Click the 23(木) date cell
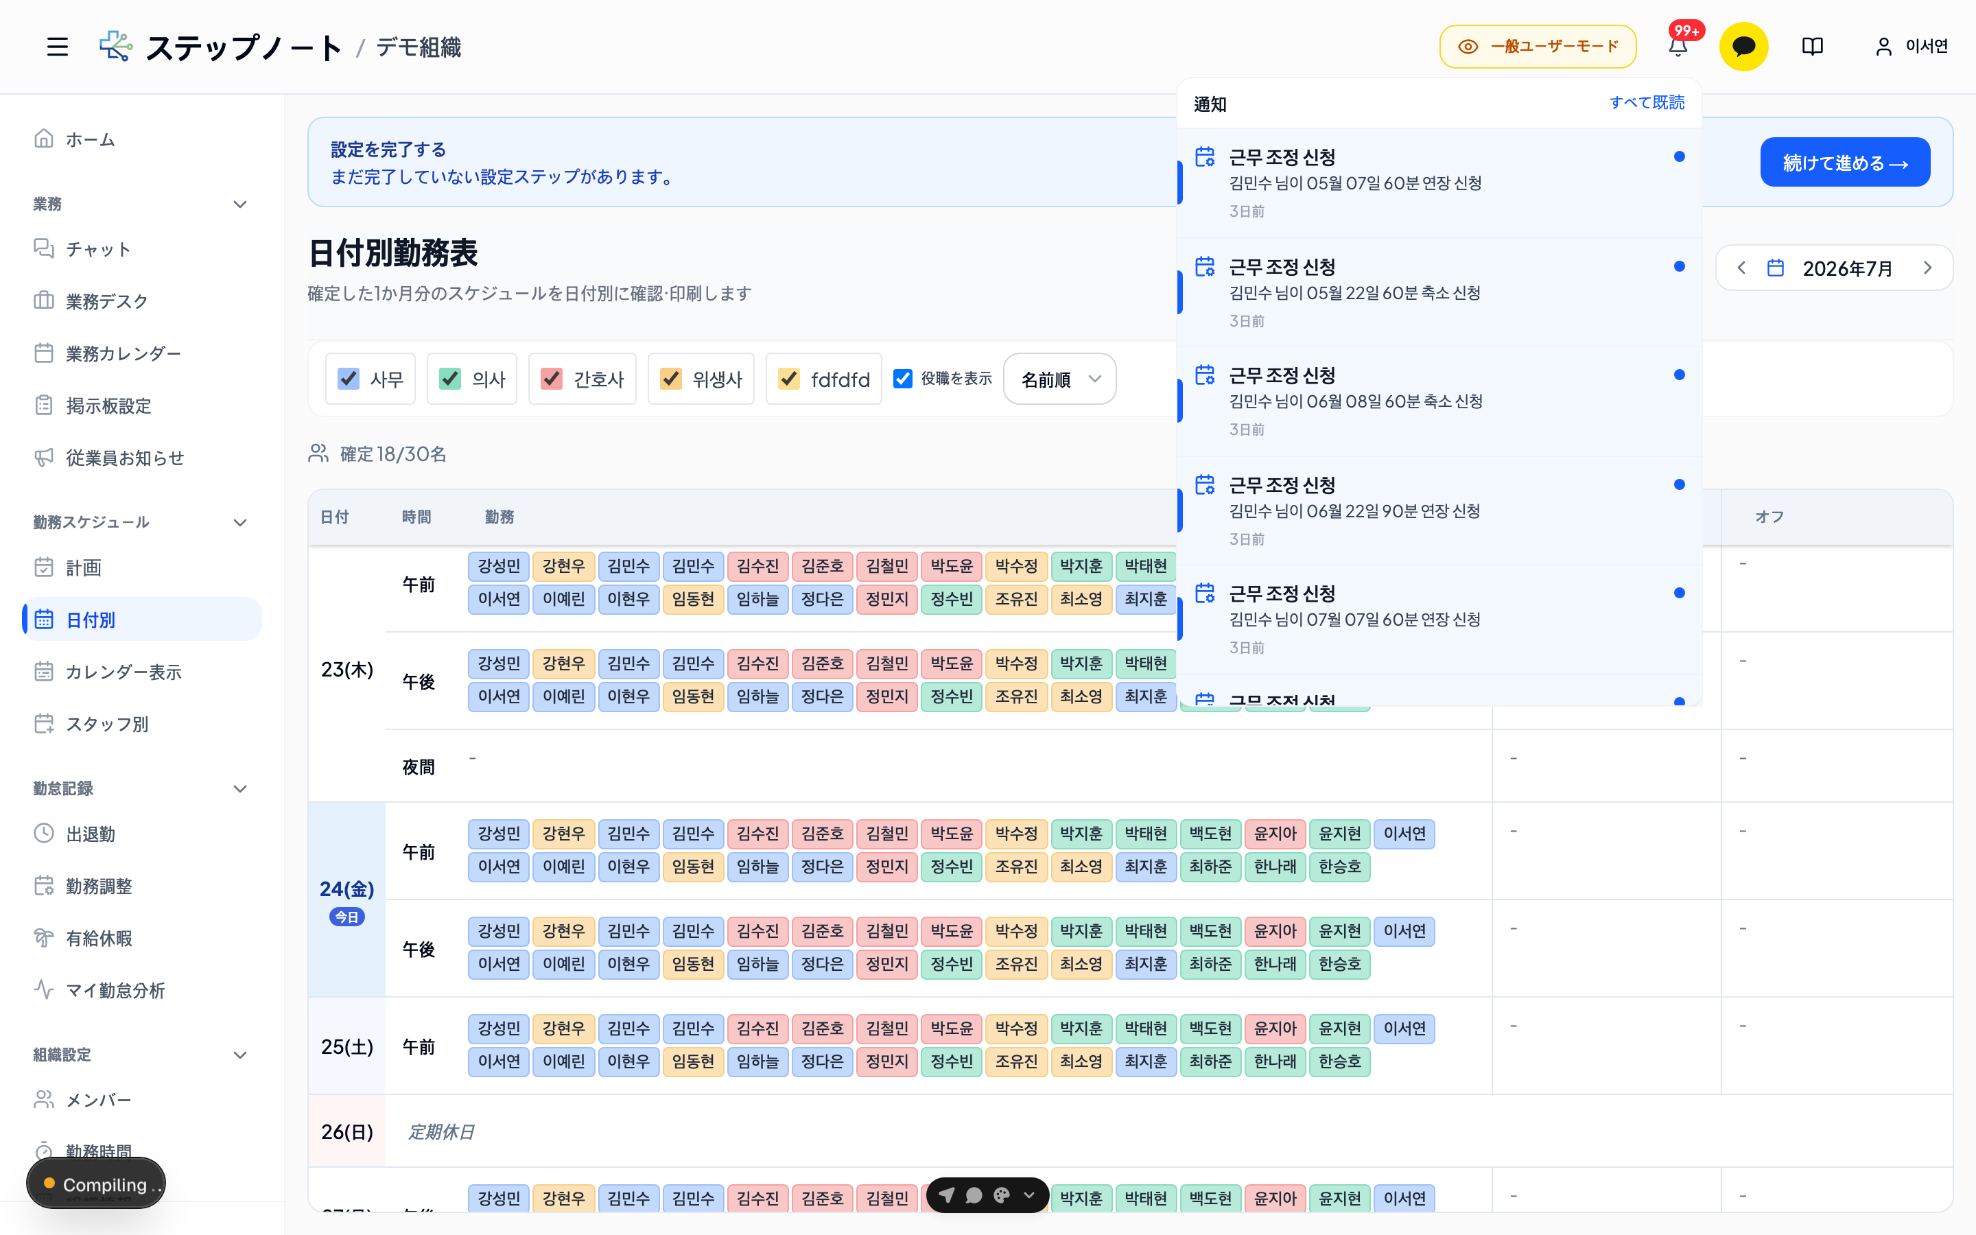Screen dimensions: 1976x1235 (347, 670)
